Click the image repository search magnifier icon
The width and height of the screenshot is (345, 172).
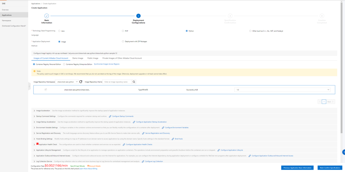click(134, 82)
